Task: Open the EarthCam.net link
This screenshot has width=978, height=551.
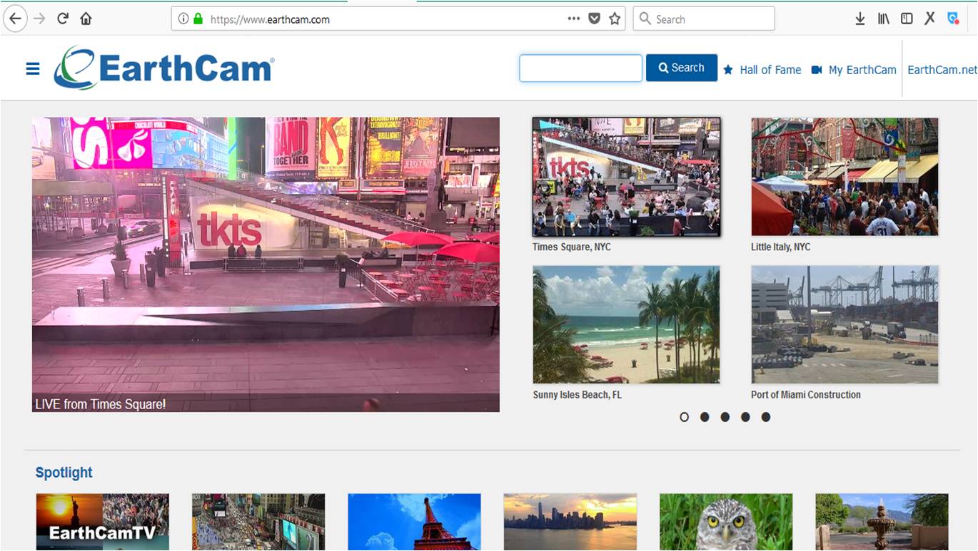Action: (942, 70)
